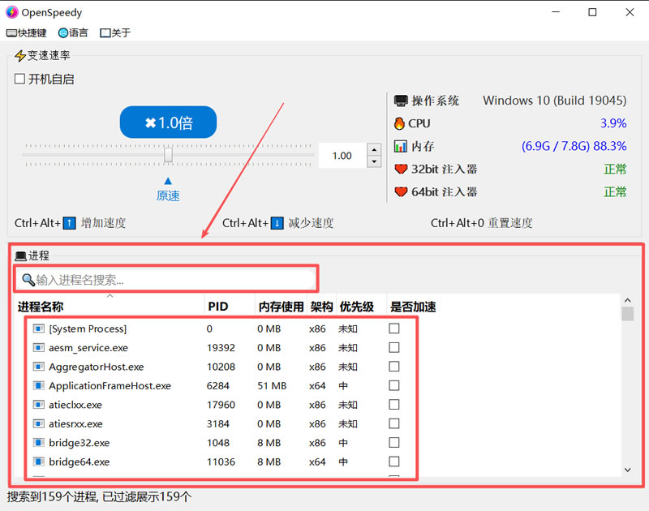The image size is (649, 511).
Task: Click the 64bit 注入器 heart icon
Action: (401, 191)
